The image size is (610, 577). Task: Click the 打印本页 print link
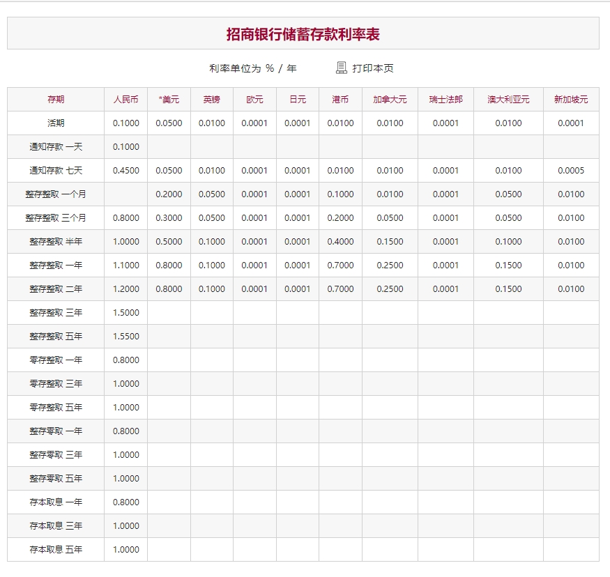click(373, 68)
